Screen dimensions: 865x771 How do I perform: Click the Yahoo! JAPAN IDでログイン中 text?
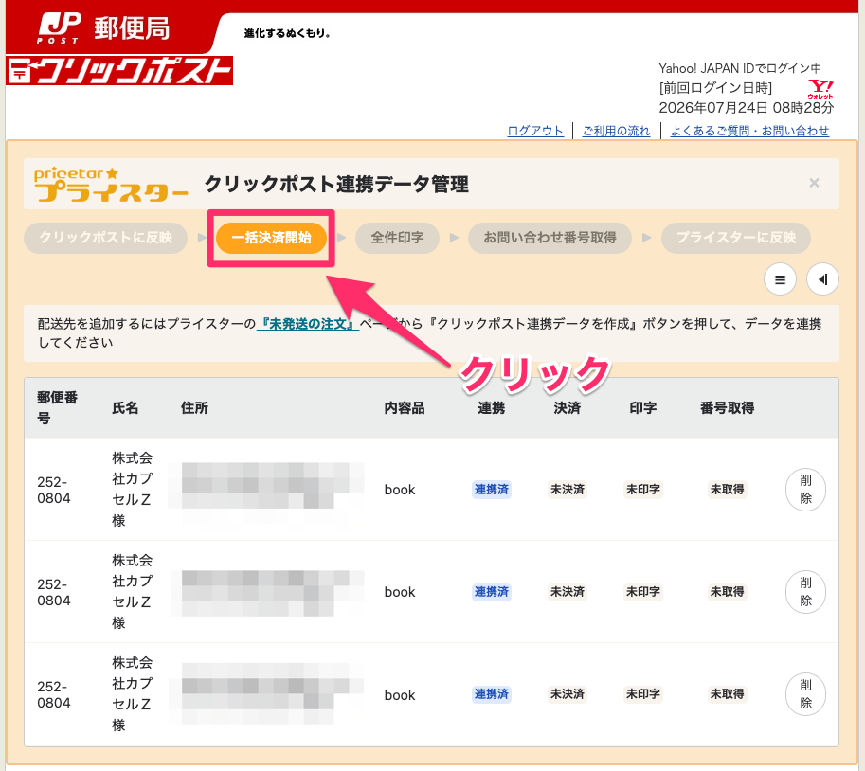[x=740, y=68]
